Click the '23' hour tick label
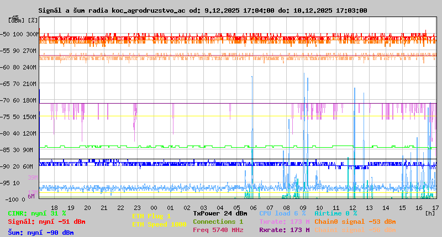 [137, 208]
